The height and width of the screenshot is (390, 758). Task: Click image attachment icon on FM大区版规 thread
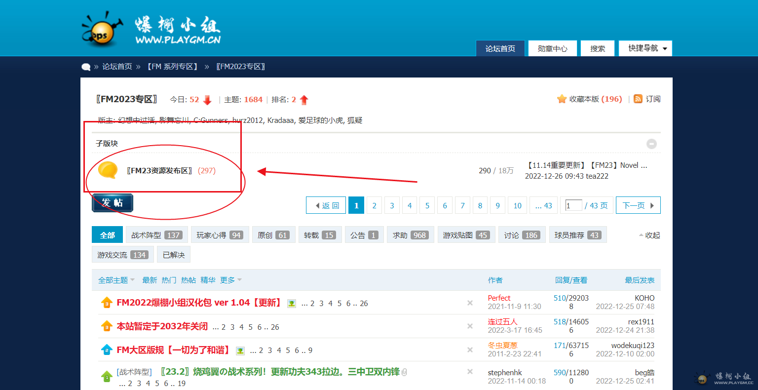tap(240, 351)
